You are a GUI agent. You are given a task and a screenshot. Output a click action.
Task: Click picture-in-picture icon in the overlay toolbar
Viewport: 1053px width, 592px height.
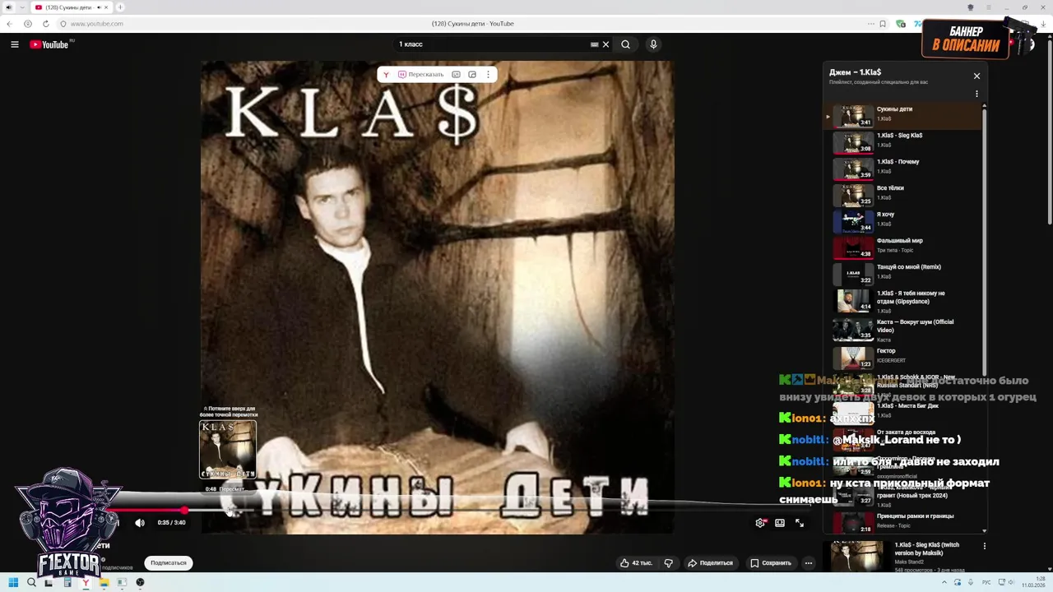472,74
